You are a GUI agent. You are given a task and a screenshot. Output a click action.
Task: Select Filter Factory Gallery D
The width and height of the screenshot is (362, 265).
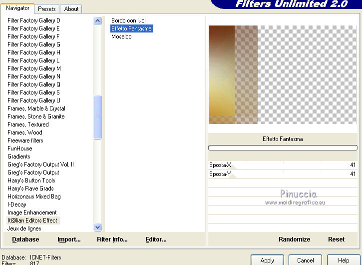34,20
